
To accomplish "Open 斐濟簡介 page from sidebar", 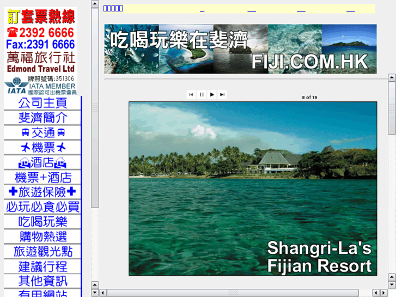I will point(42,118).
